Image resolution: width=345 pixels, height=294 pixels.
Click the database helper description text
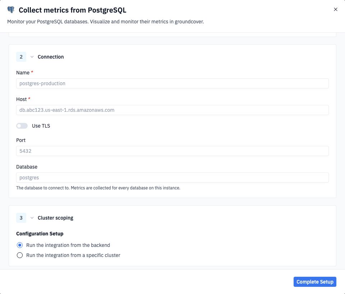98,188
